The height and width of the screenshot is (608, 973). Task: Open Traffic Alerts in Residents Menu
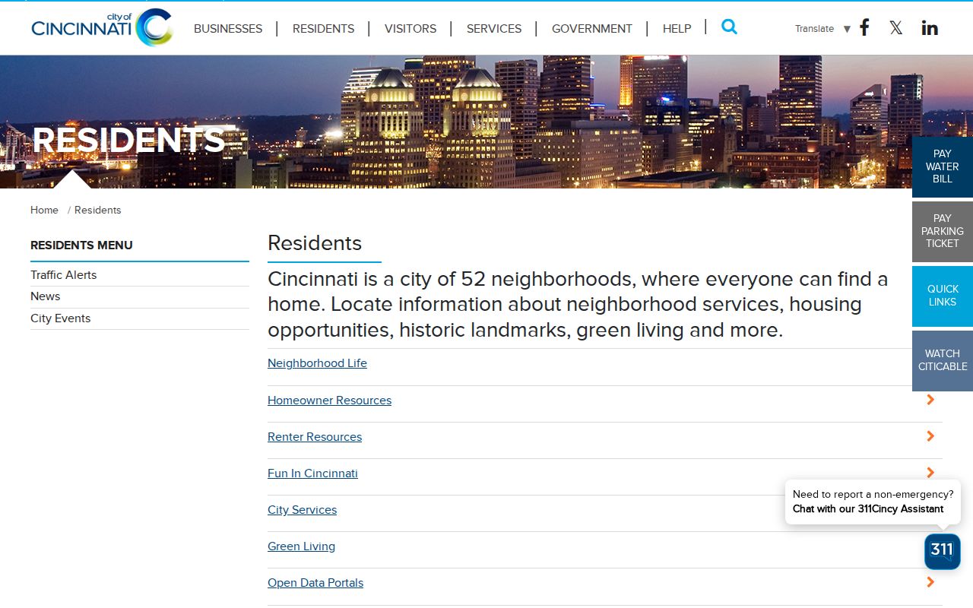pyautogui.click(x=64, y=275)
